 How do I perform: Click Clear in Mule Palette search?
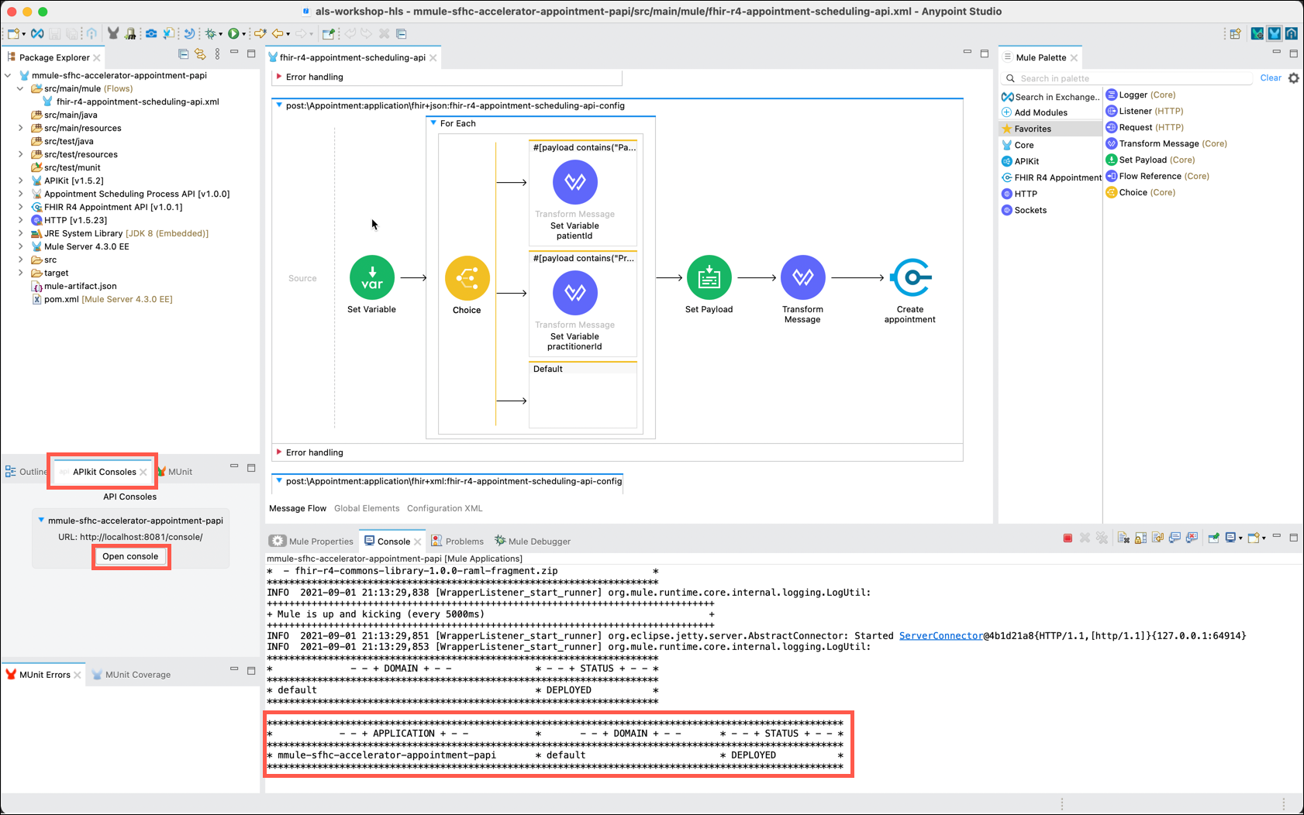(1271, 78)
